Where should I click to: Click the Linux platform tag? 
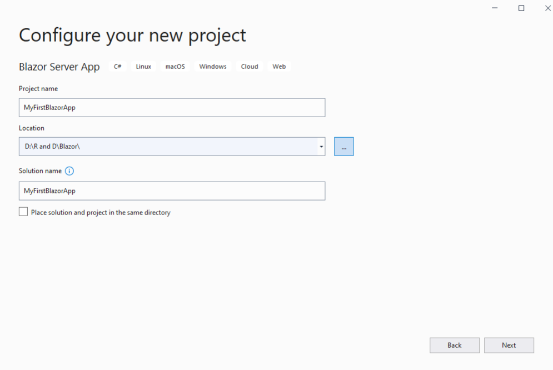point(143,66)
